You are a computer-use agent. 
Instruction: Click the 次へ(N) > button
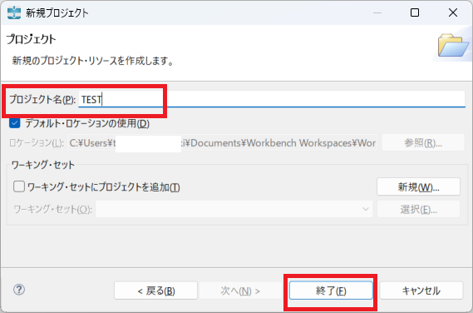(x=240, y=291)
